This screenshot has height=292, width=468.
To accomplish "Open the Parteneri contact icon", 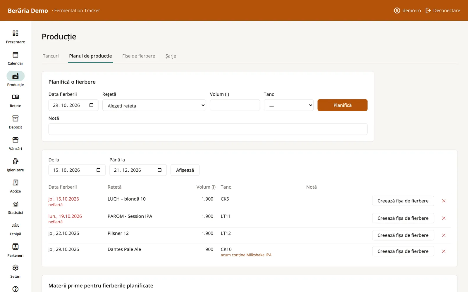I will pyautogui.click(x=16, y=247).
